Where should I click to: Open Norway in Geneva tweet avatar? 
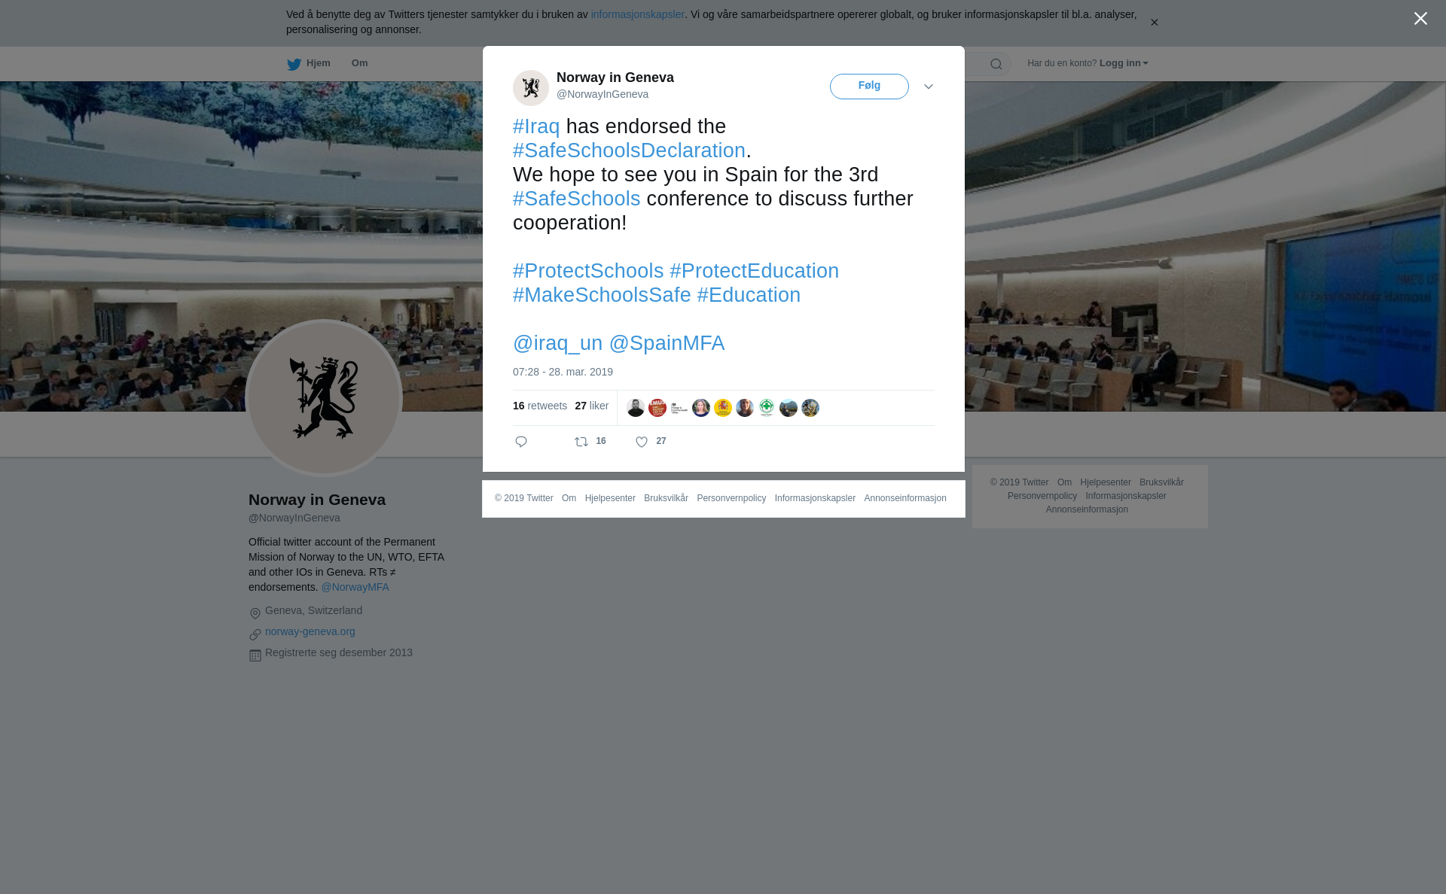coord(531,87)
